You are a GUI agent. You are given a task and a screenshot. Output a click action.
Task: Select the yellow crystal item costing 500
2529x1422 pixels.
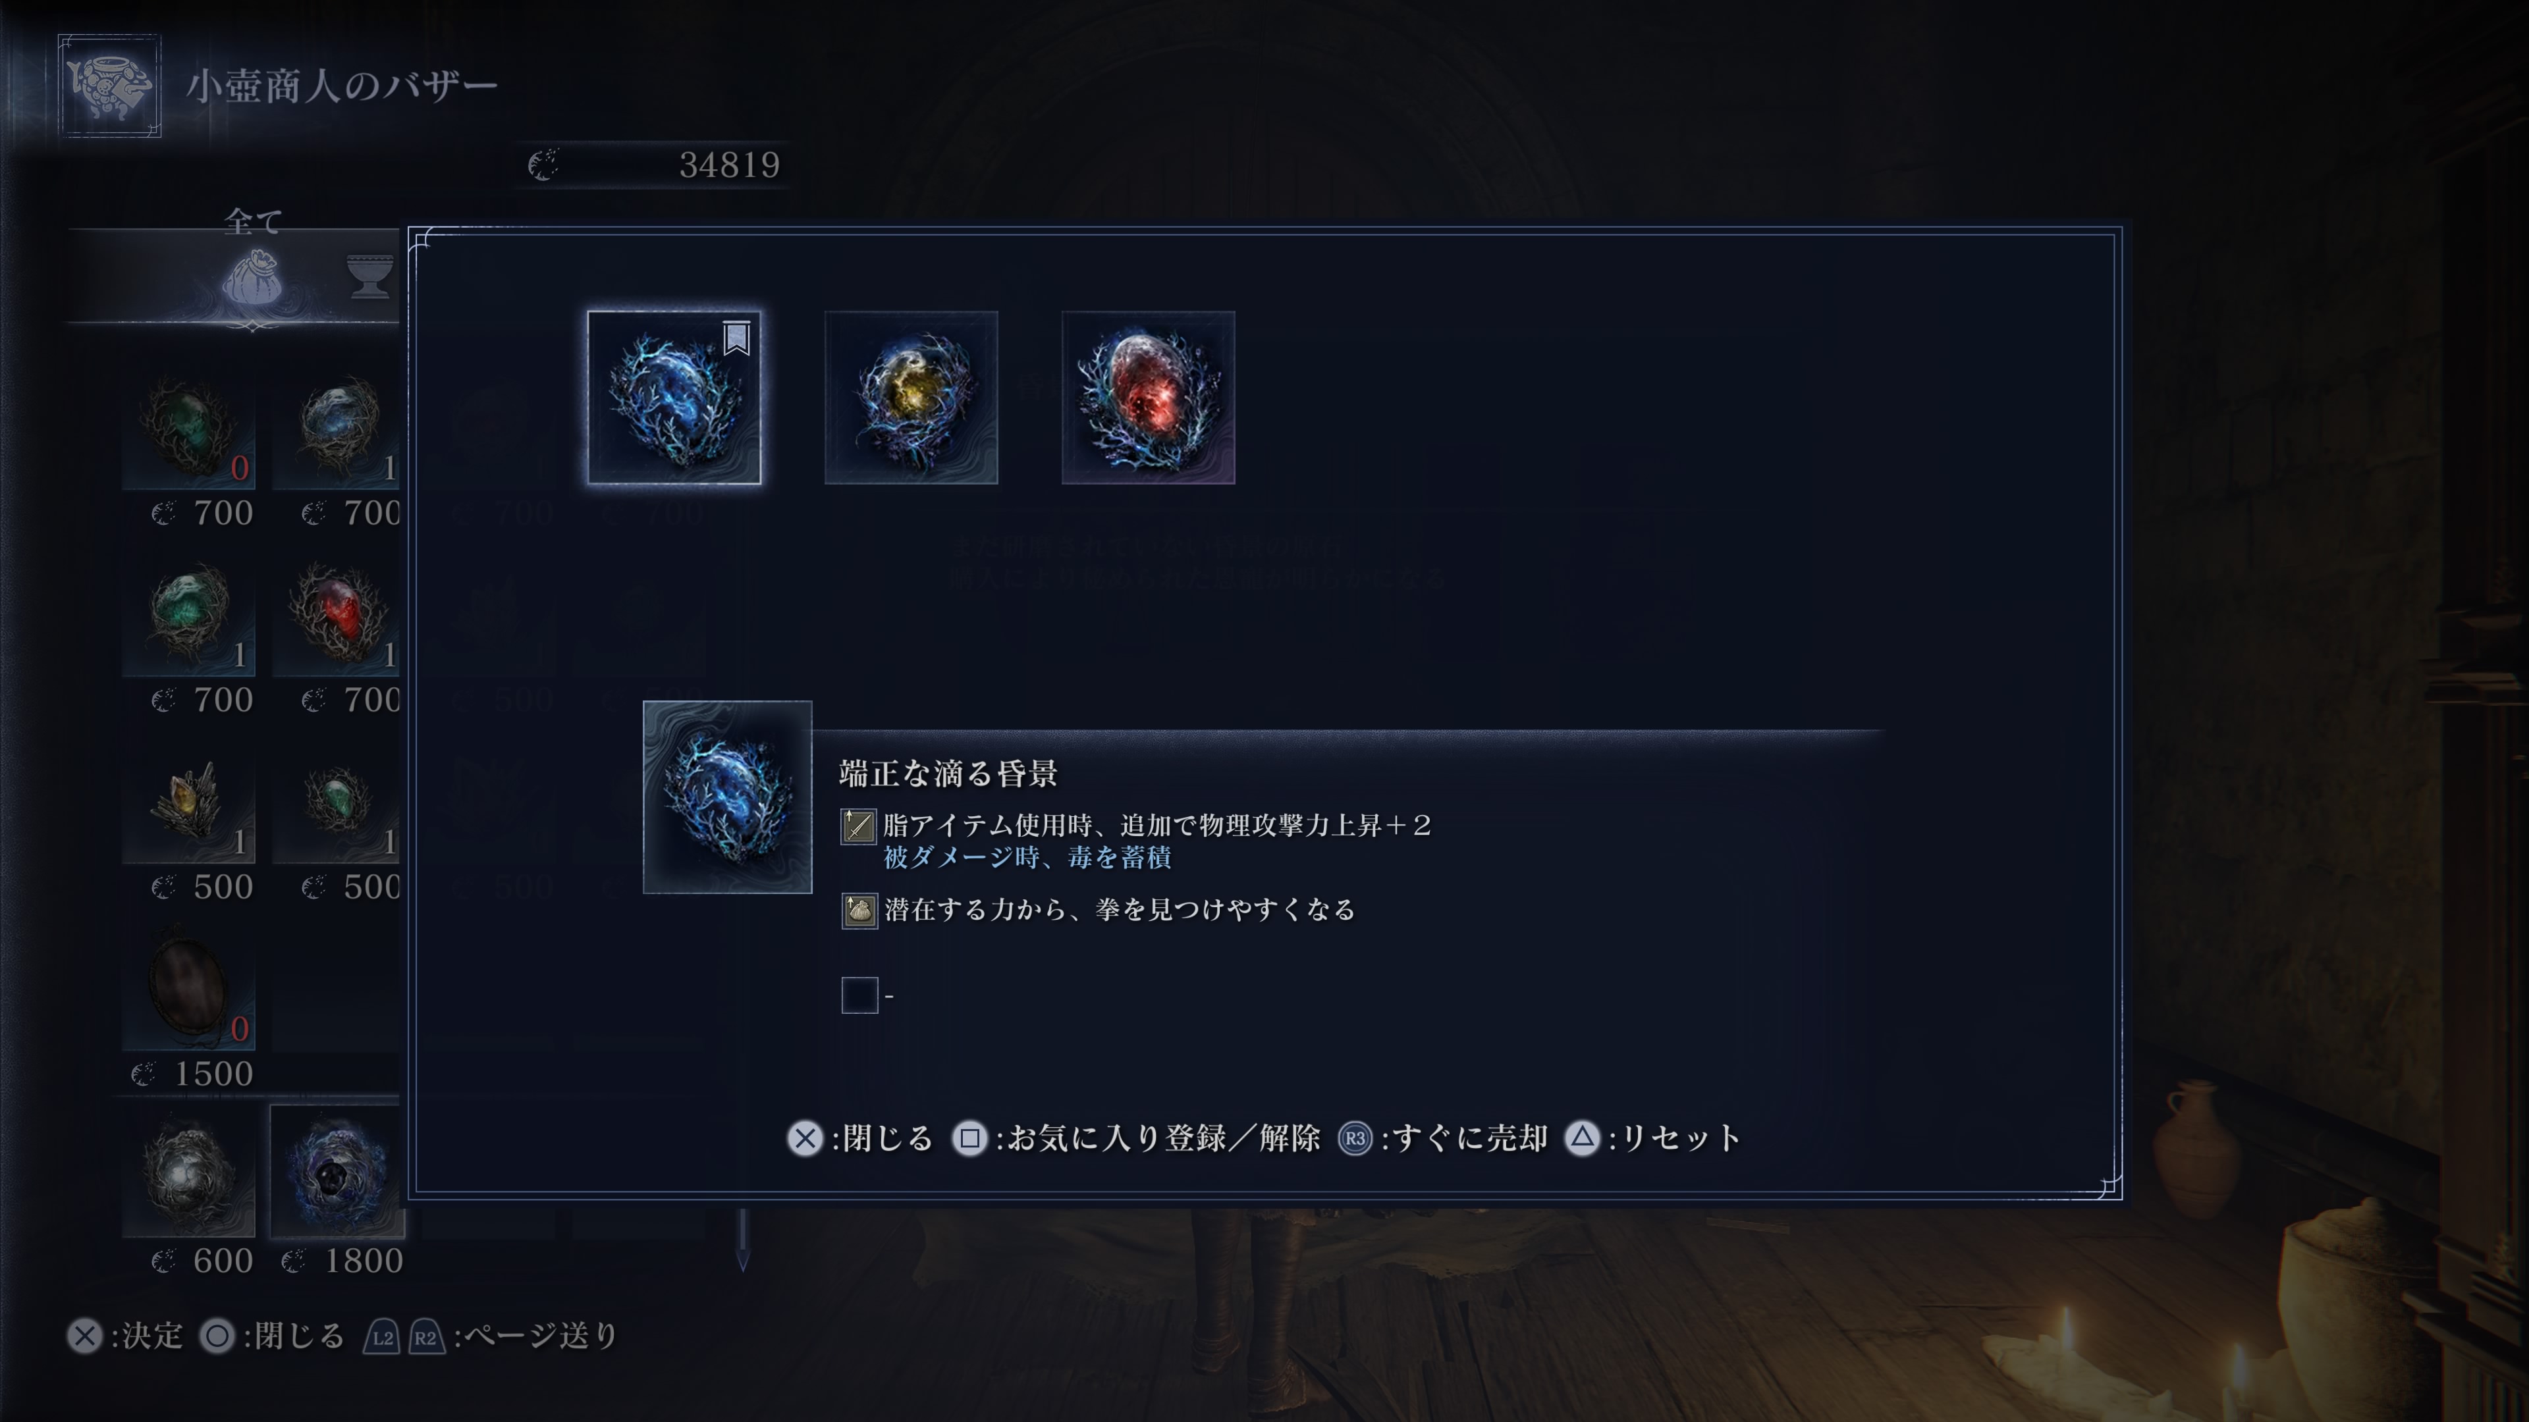pyautogui.click(x=188, y=800)
